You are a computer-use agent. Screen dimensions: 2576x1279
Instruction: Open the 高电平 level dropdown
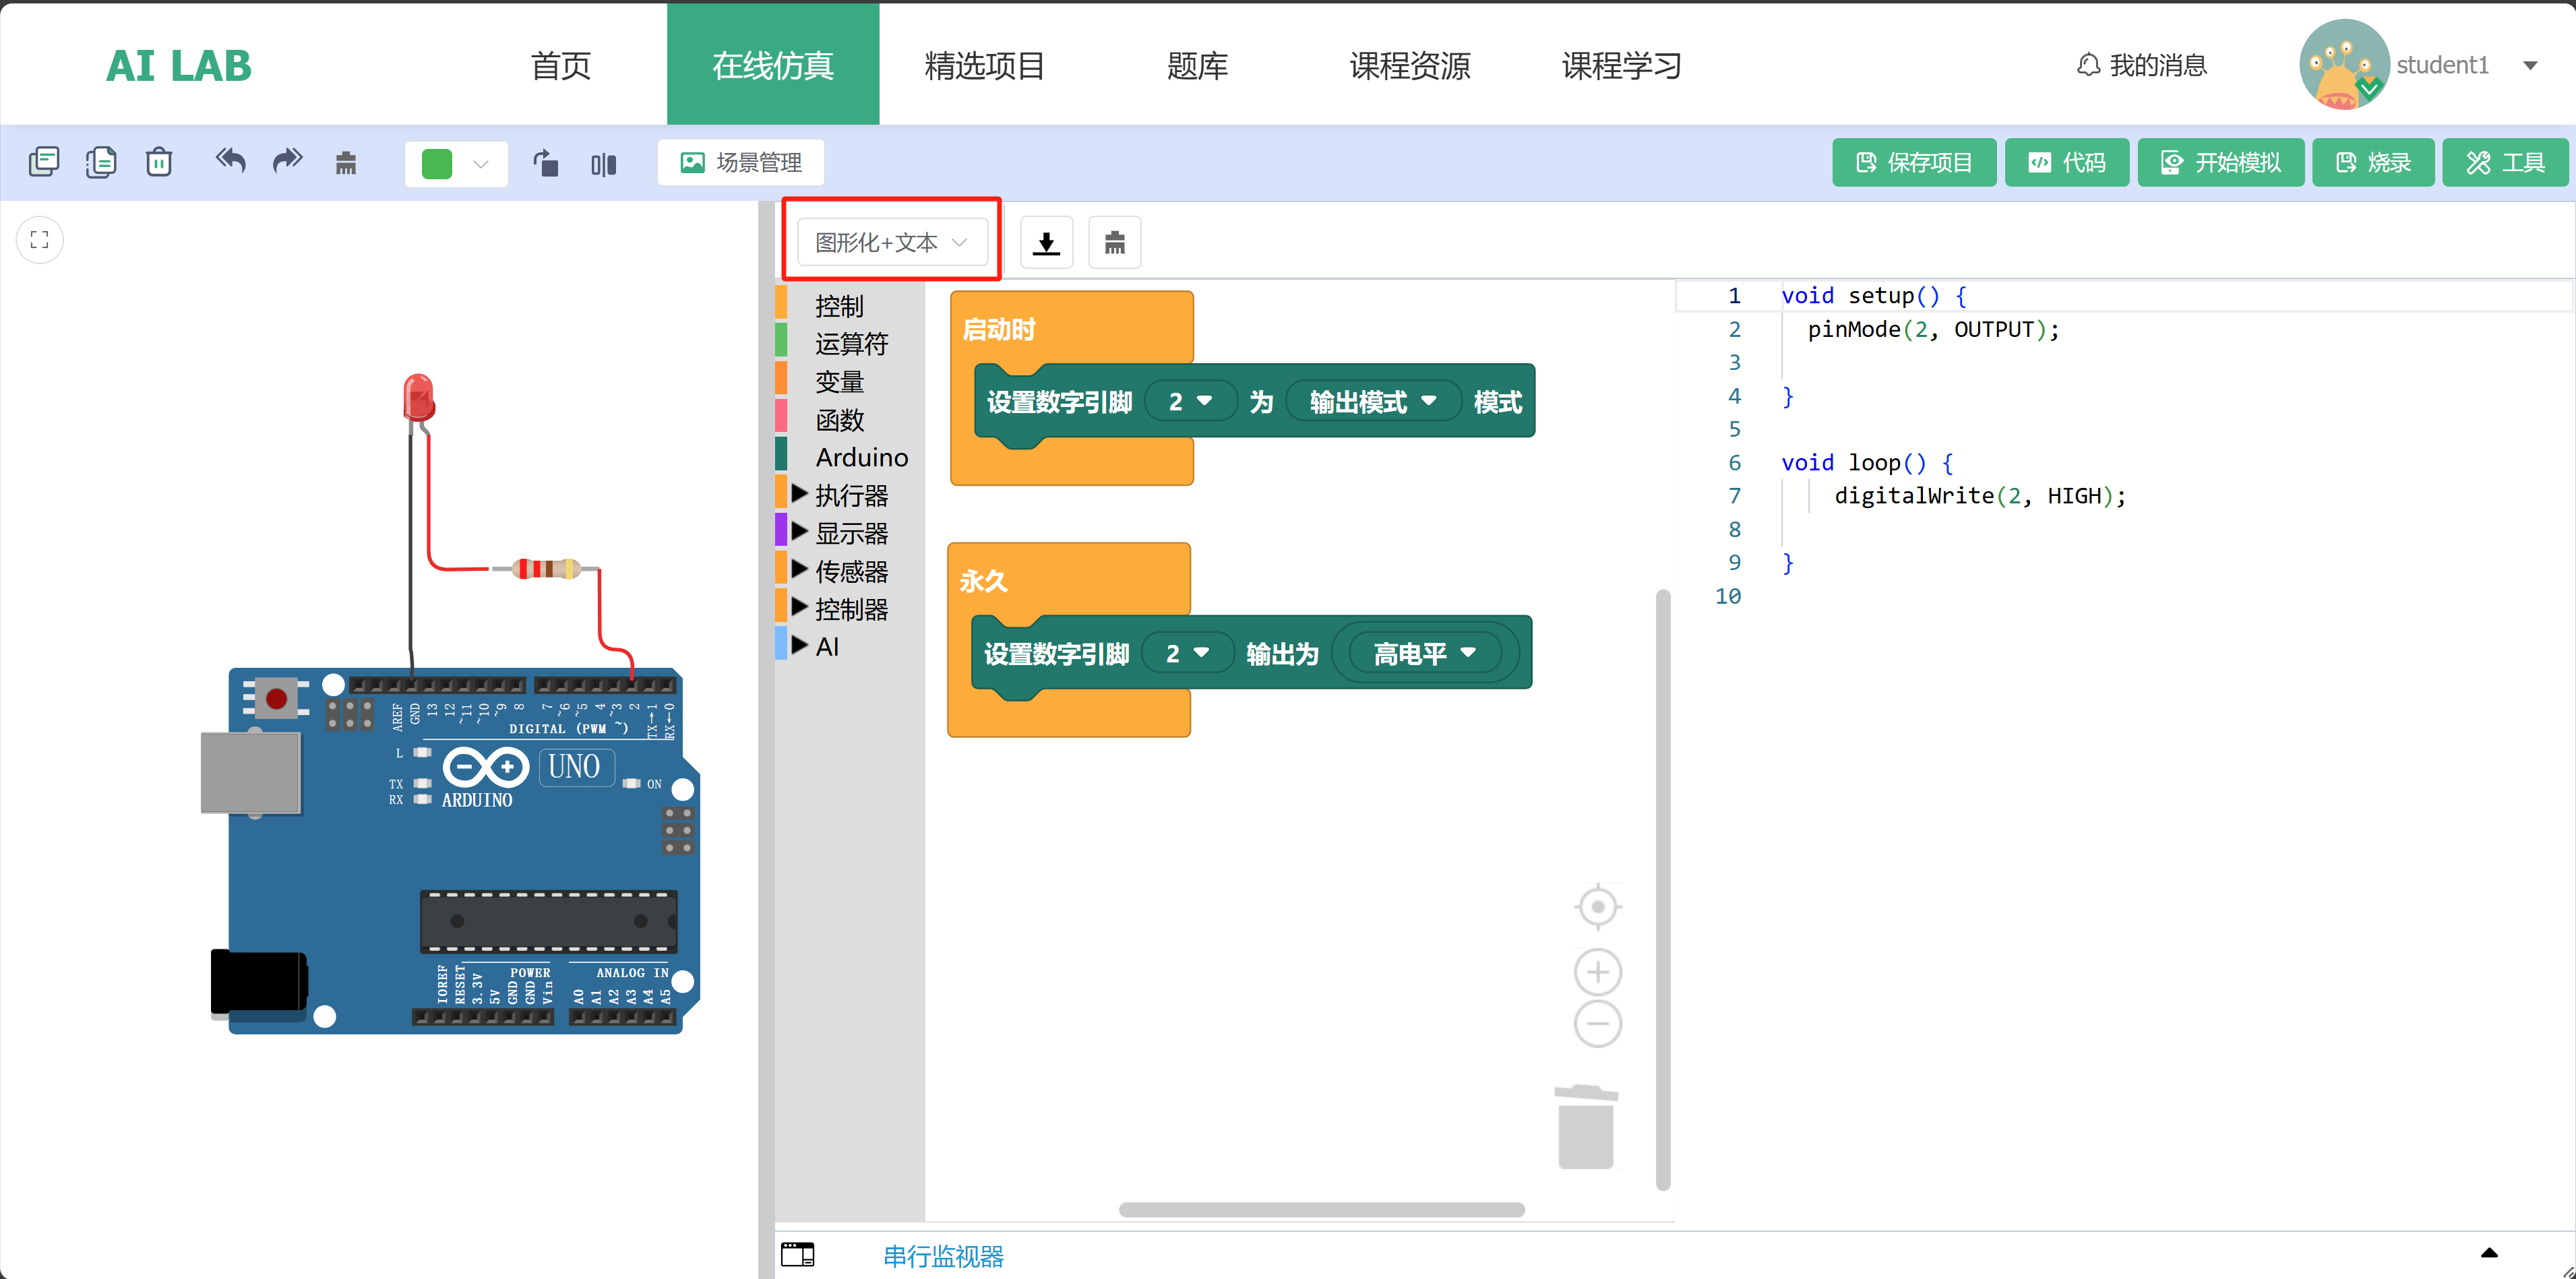tap(1423, 654)
